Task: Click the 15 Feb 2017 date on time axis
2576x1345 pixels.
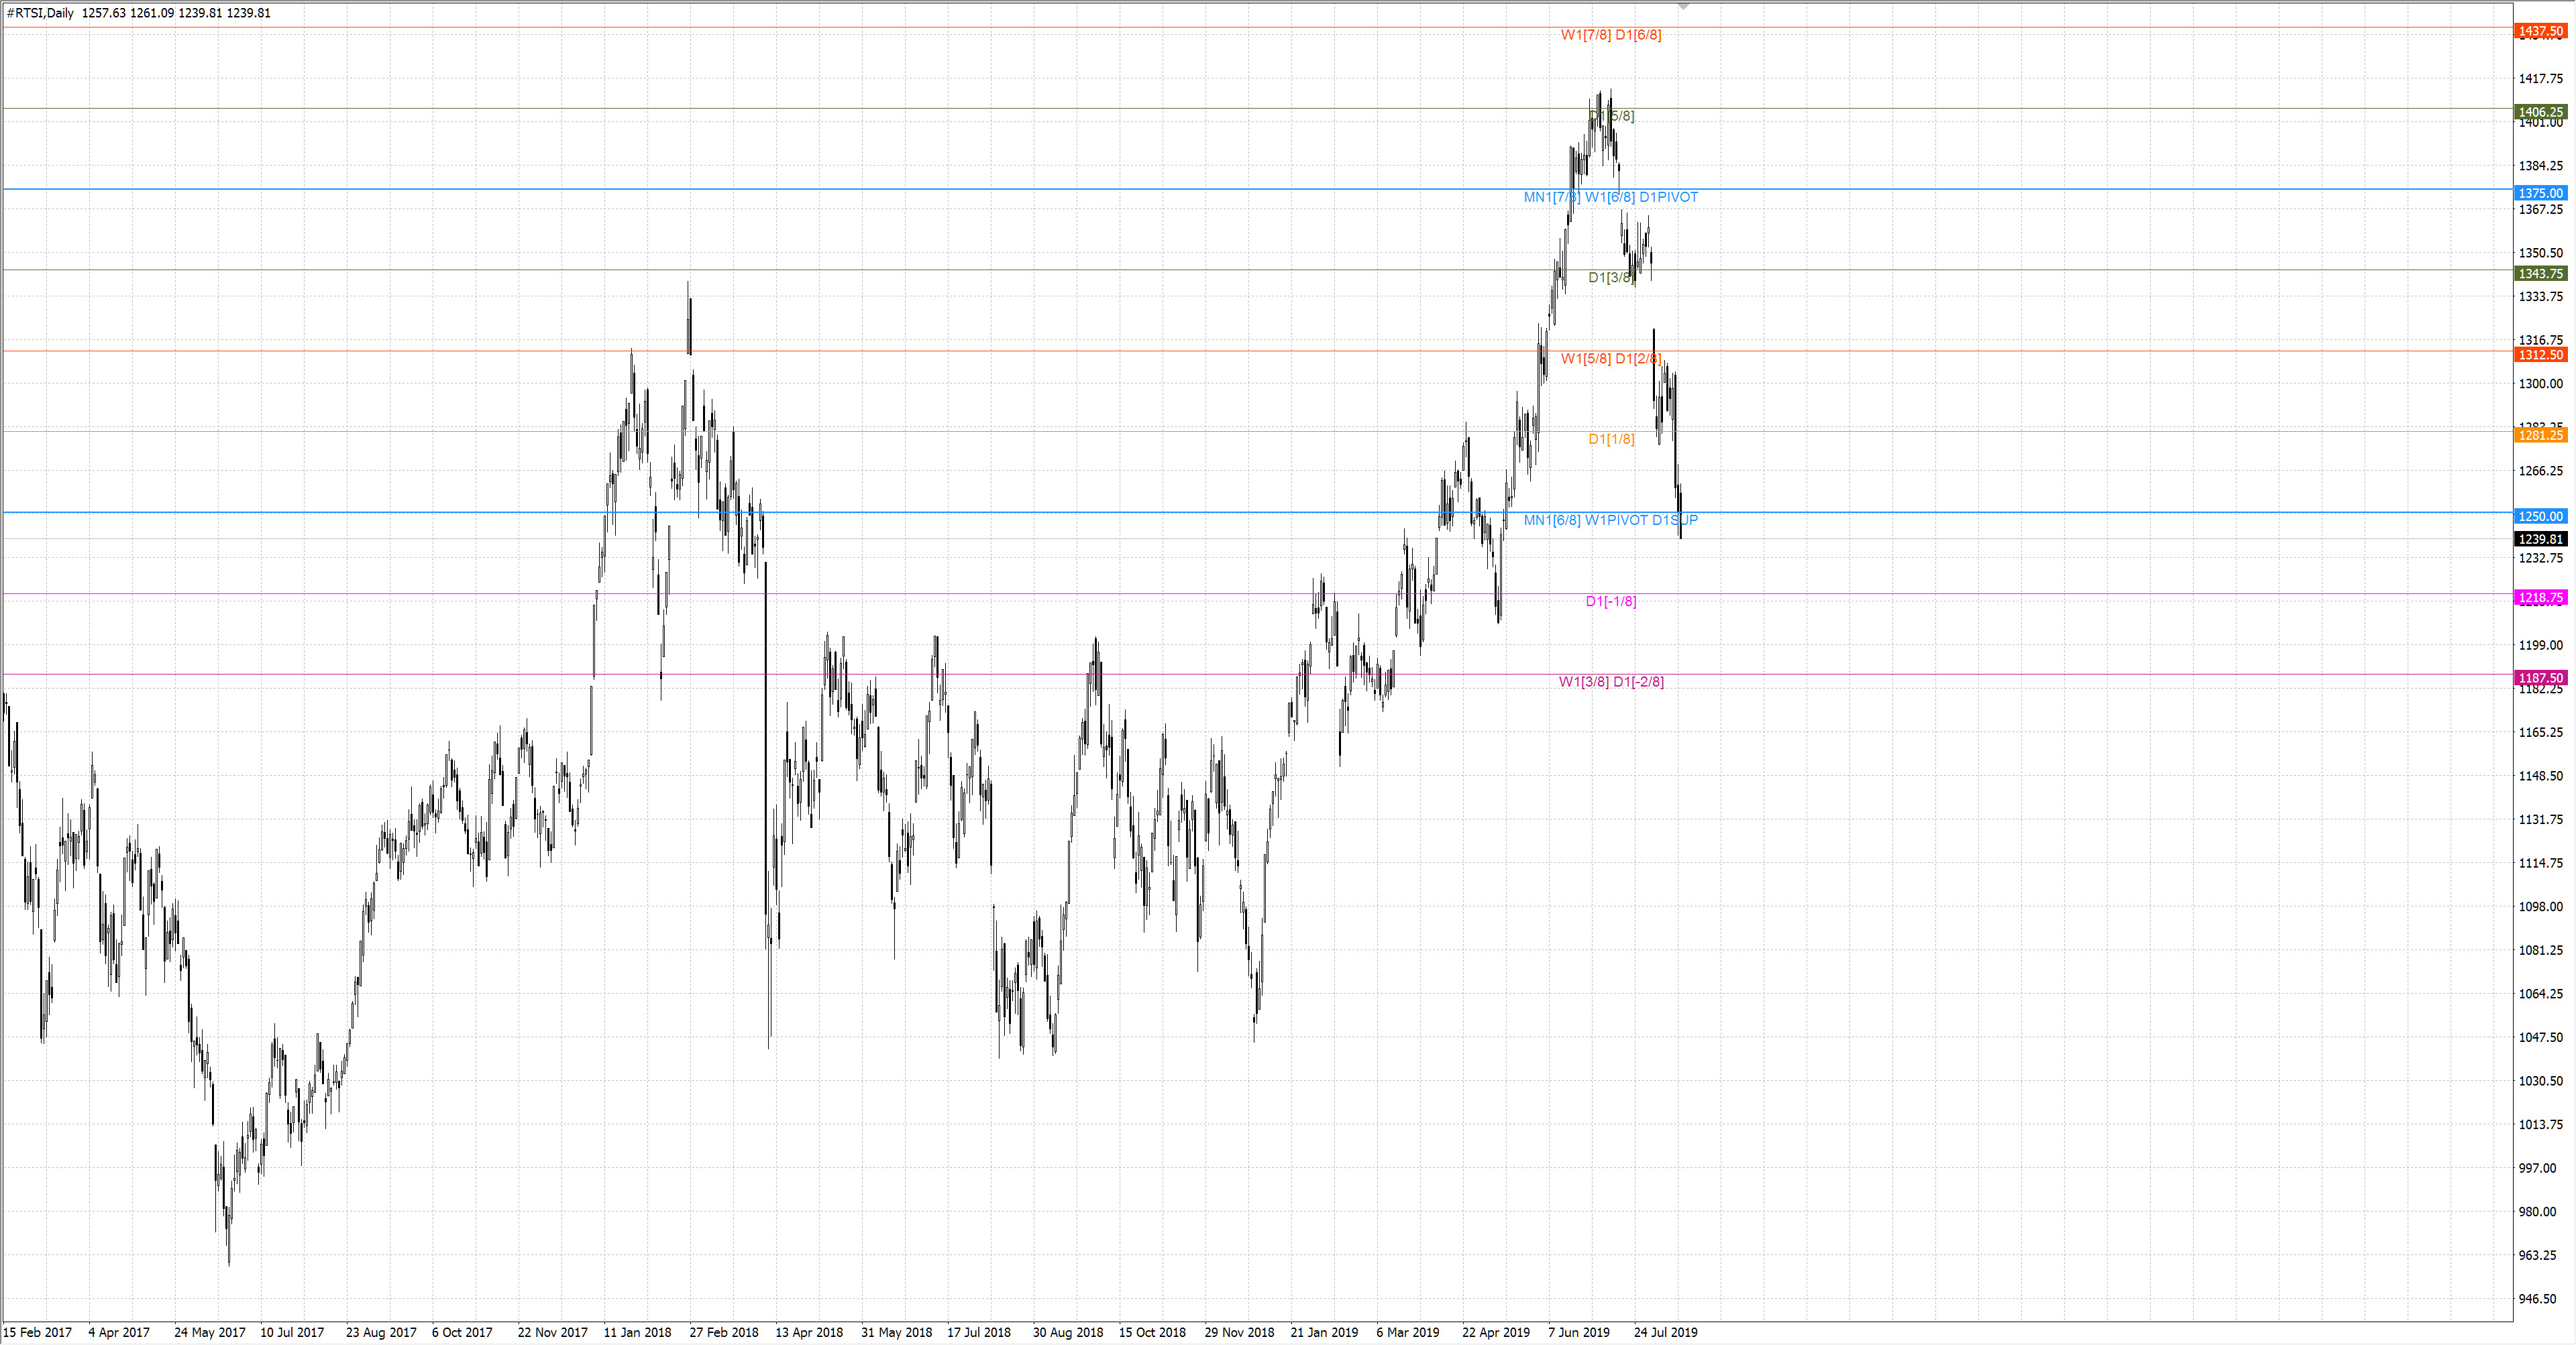Action: pyautogui.click(x=38, y=1332)
